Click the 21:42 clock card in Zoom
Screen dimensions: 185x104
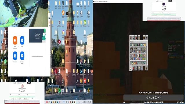37,36
